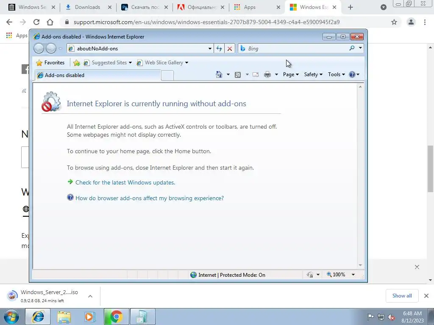Switch to Chrome's Downloads tab
Viewport: 434px width, 325px height.
[x=87, y=7]
